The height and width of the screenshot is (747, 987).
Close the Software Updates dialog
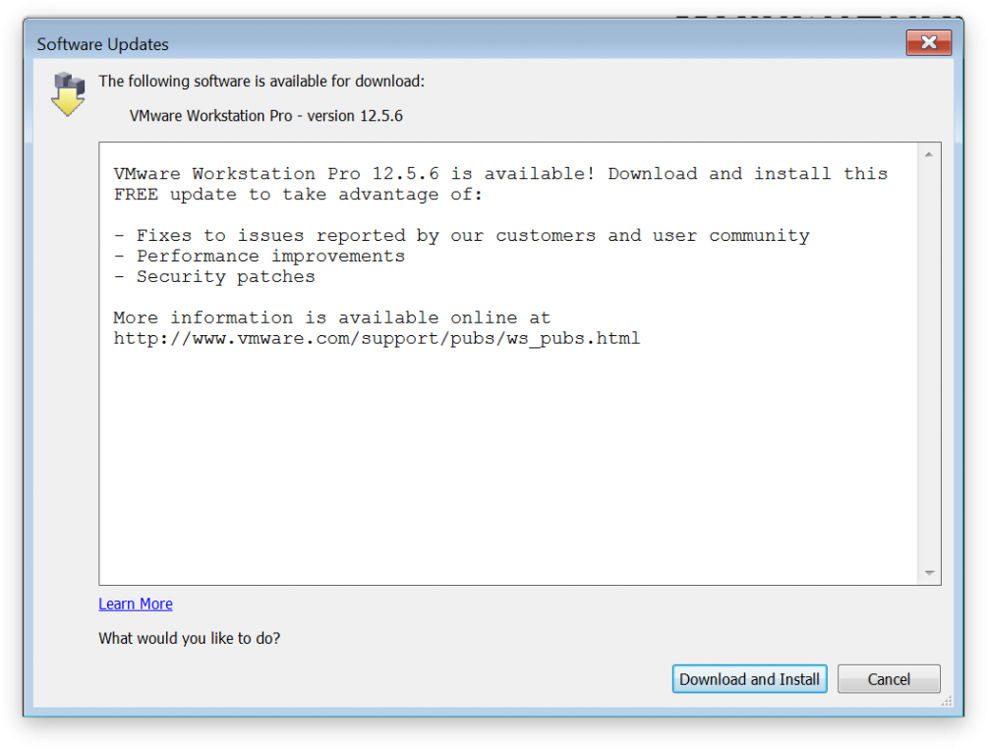[928, 42]
